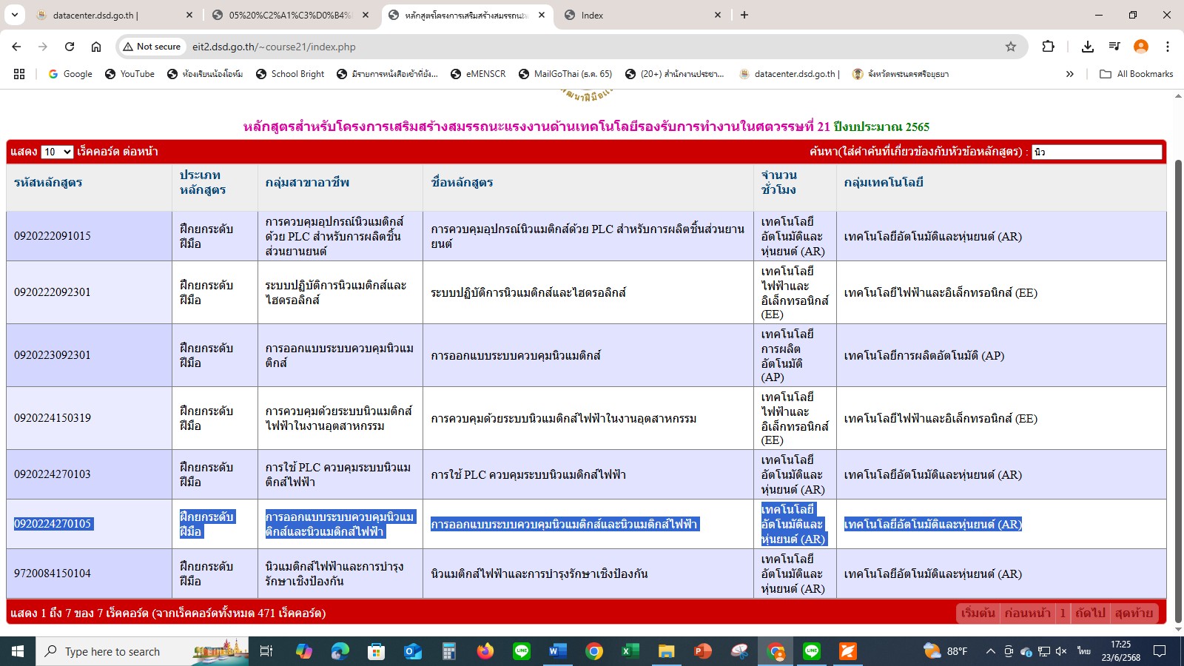The width and height of the screenshot is (1184, 666).
Task: Bookmark this page with the star icon
Action: (x=1011, y=47)
